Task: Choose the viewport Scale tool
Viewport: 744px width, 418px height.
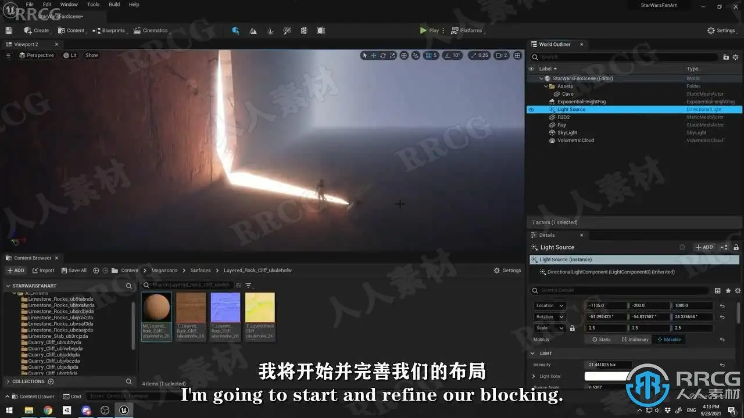Action: tap(392, 56)
